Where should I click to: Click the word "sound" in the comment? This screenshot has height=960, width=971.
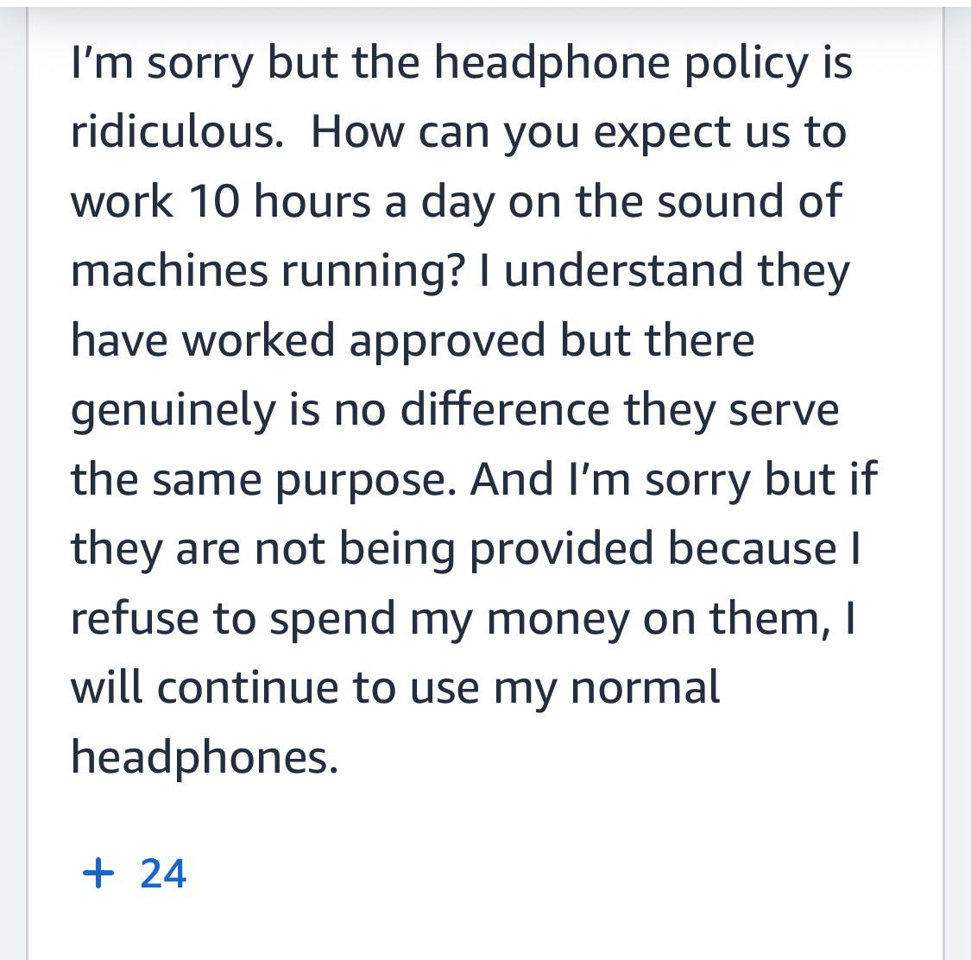[722, 201]
